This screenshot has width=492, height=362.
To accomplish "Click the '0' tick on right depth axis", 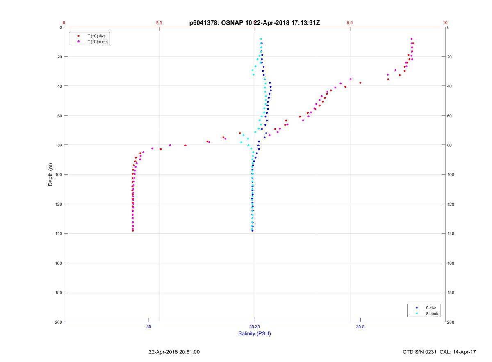I will tap(449, 27).
